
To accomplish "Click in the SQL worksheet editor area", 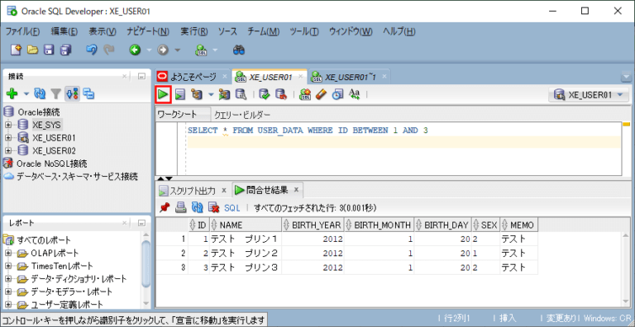I will (403, 149).
